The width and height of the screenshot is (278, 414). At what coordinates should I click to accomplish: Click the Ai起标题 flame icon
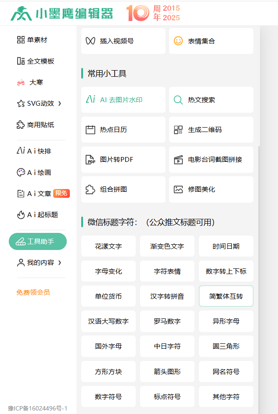(x=21, y=214)
